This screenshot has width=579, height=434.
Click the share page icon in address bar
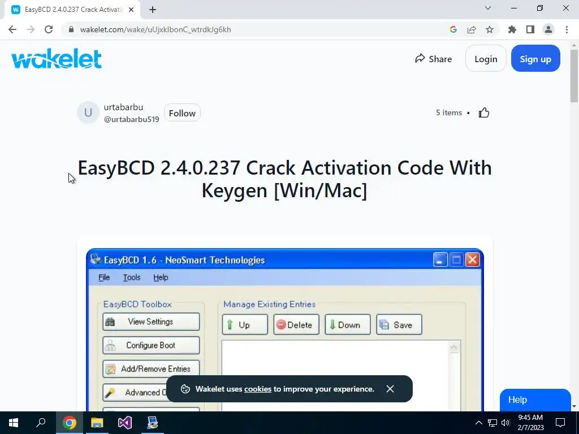pos(472,29)
